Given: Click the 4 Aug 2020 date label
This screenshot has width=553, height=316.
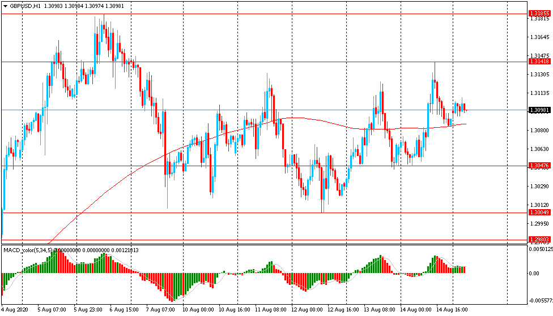Looking at the screenshot, I should tap(16, 310).
